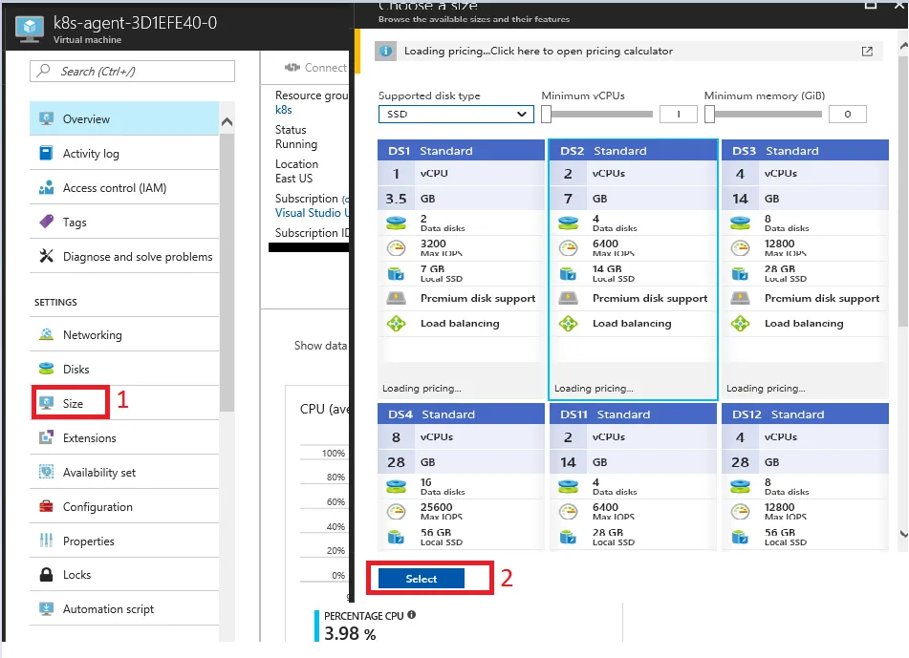Click the 3.98 % CPU percentage value
Viewport: 909px width, 658px height.
pos(350,634)
